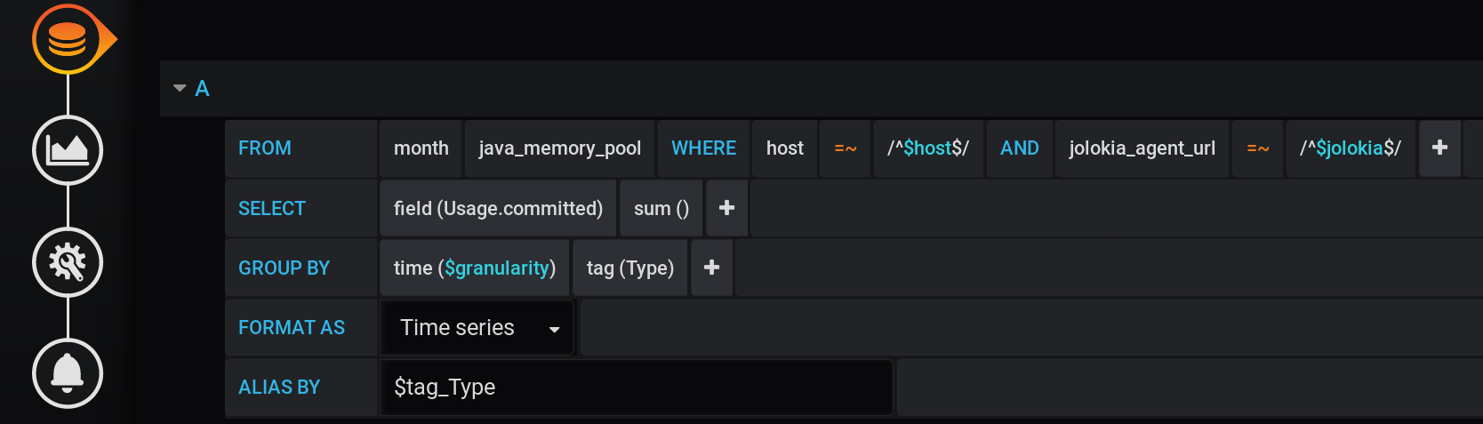Image resolution: width=1483 pixels, height=424 pixels.
Task: Select the jolokia_agent_url tag key
Action: pos(1142,148)
